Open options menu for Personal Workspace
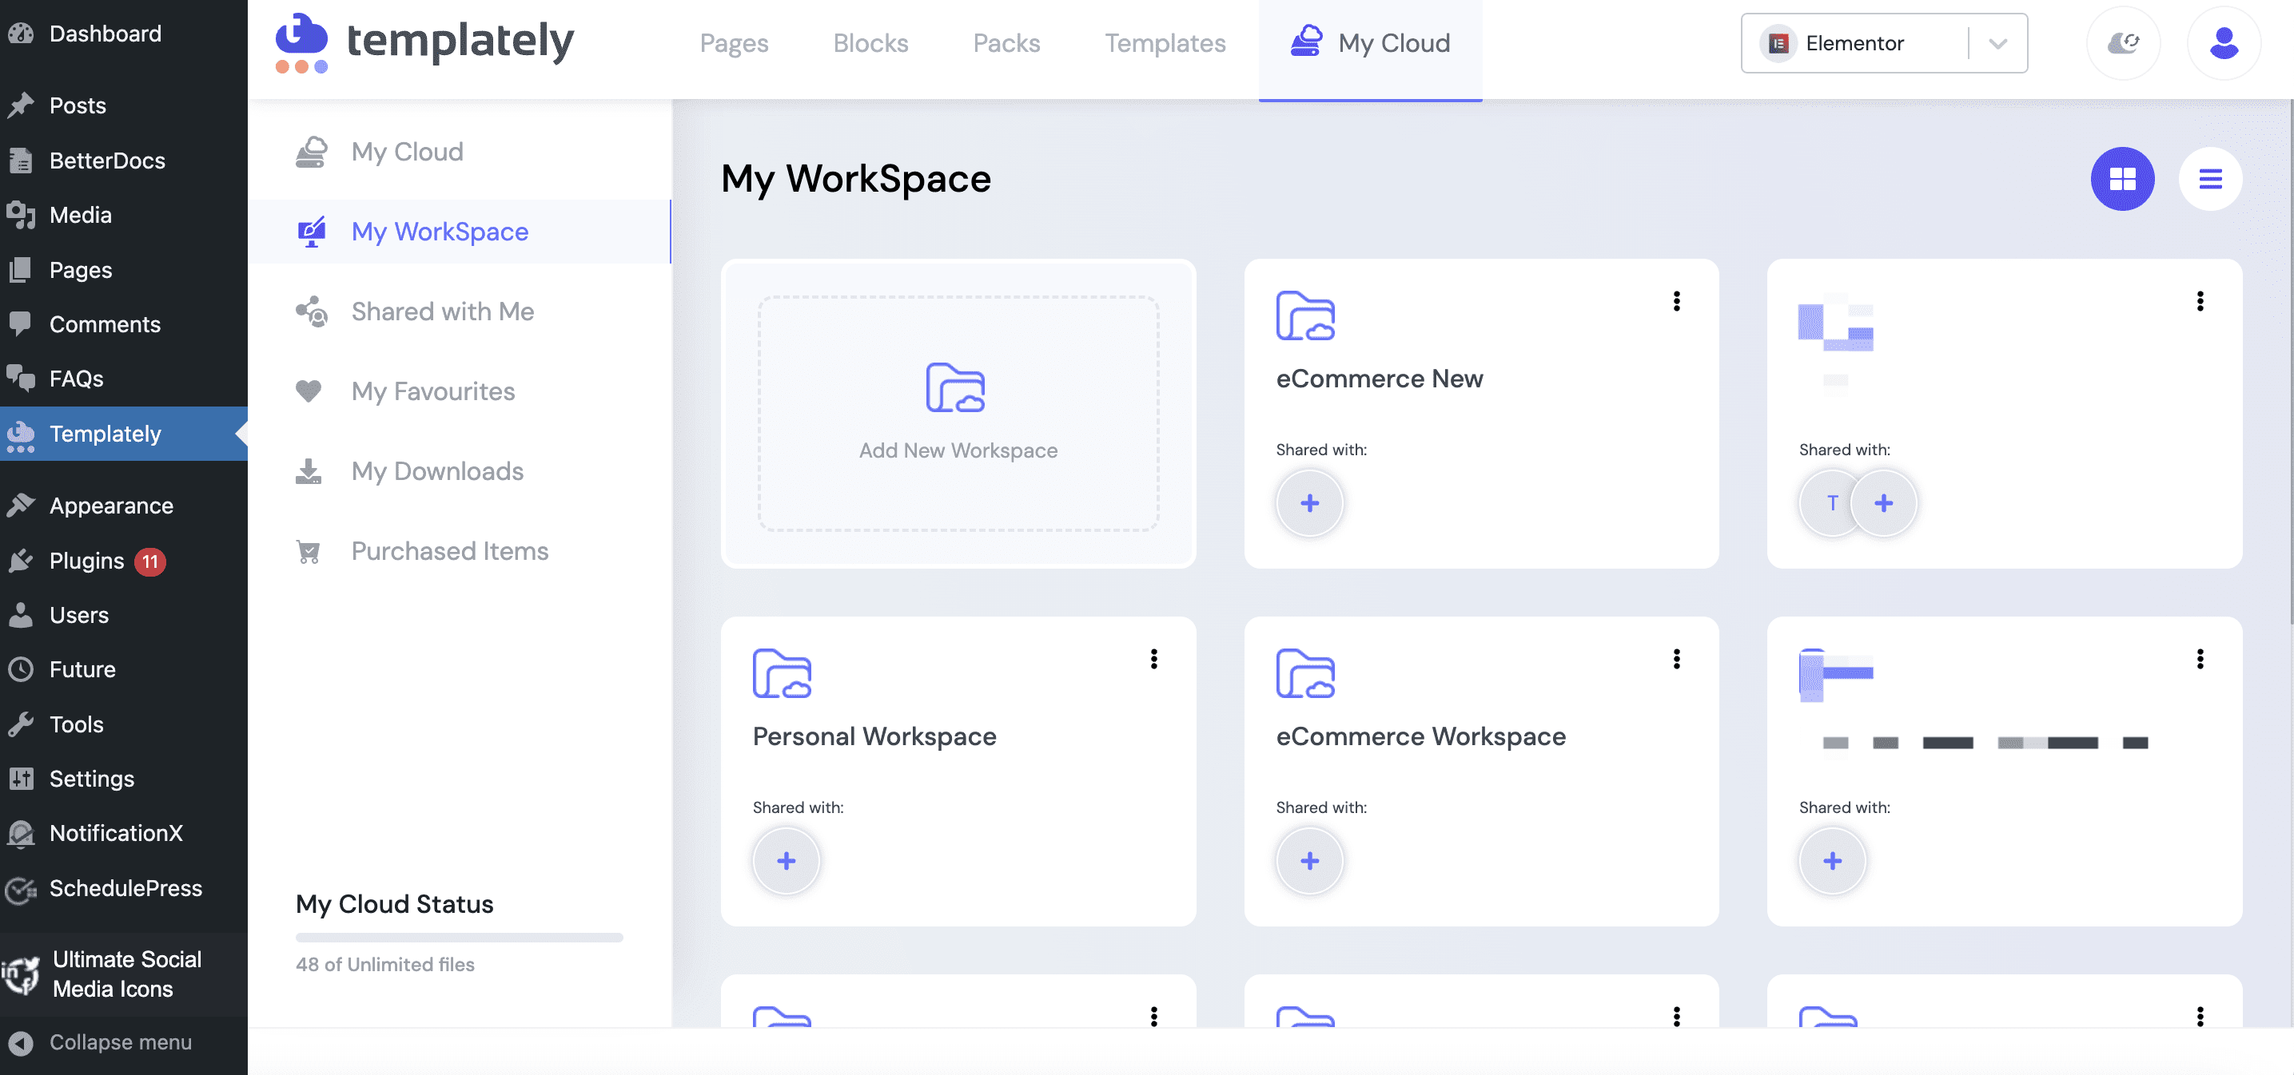 click(1153, 659)
